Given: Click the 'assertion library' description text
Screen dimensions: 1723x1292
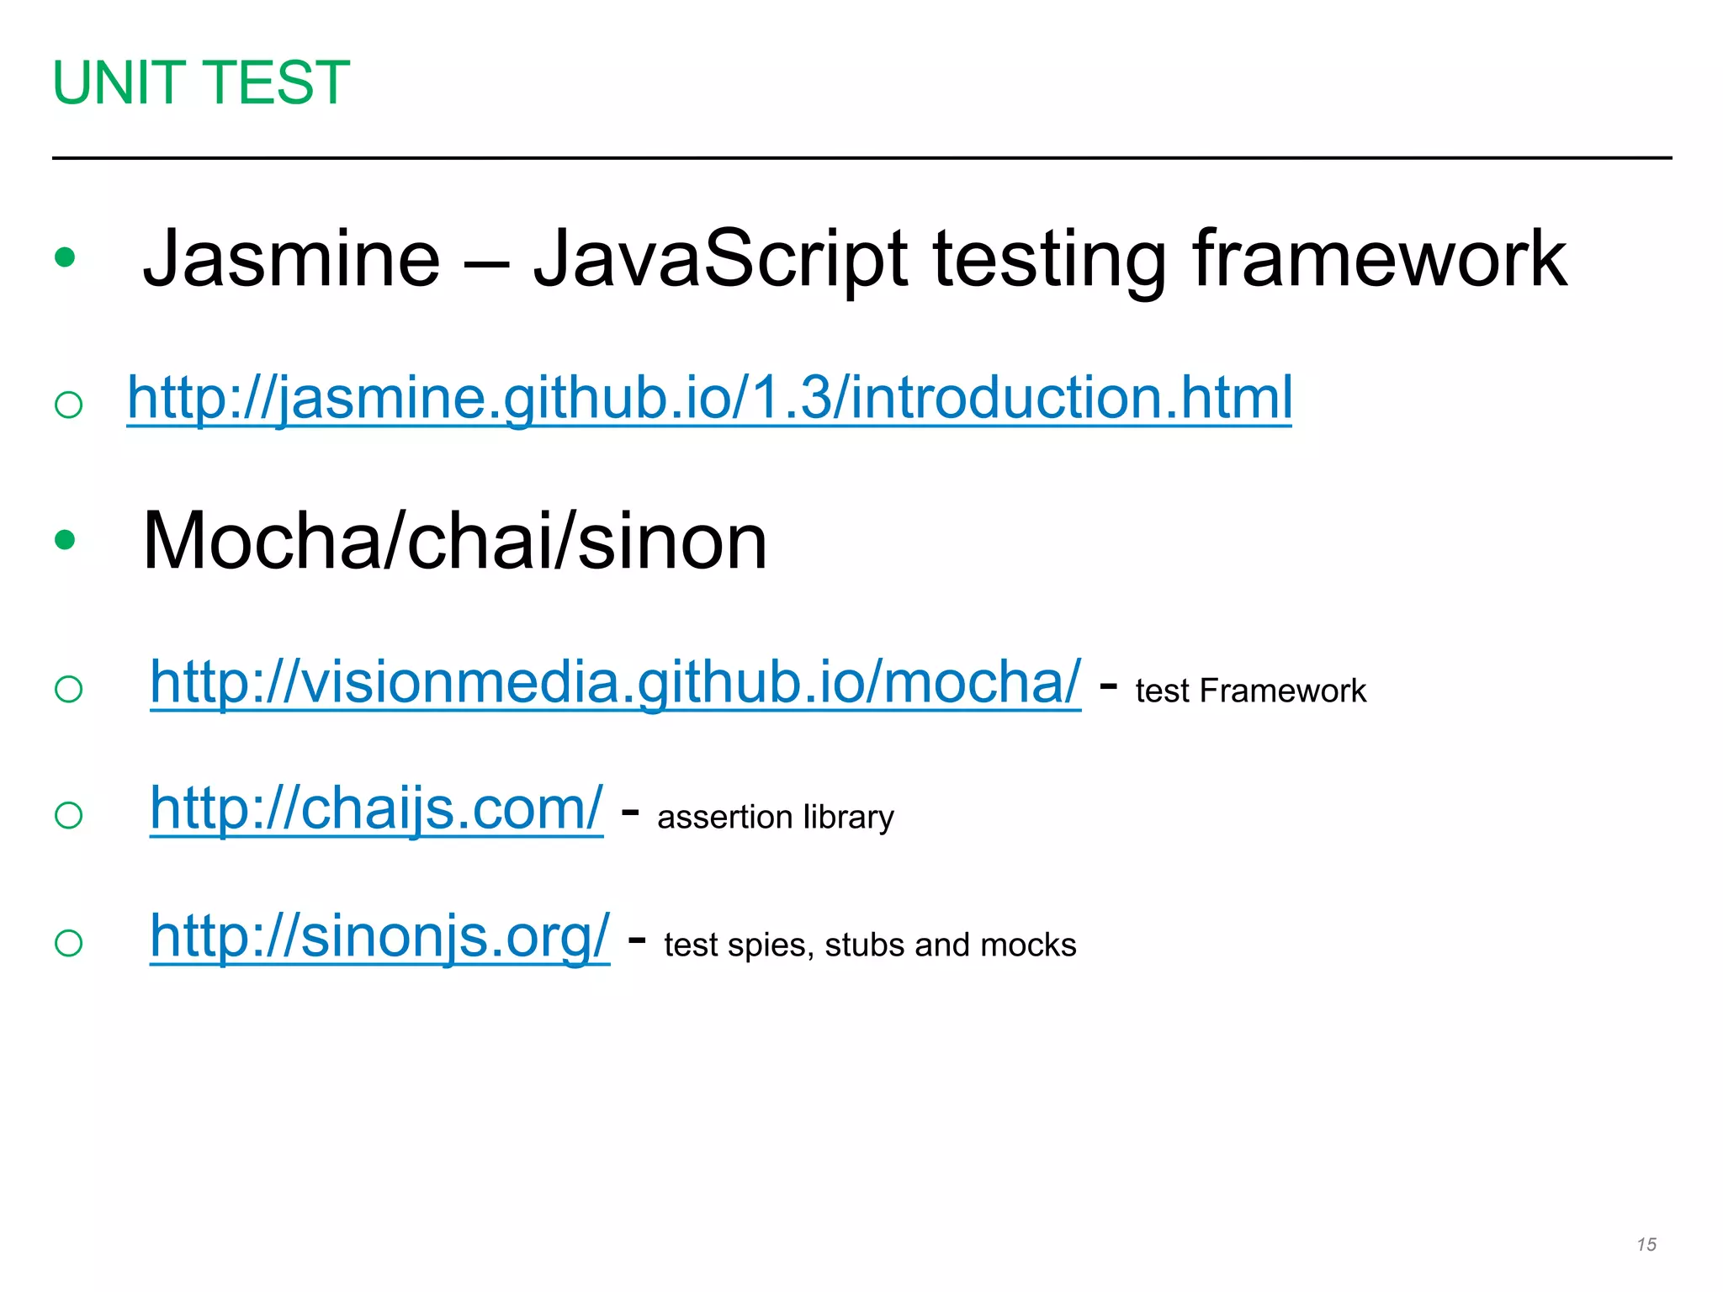Looking at the screenshot, I should pos(775,818).
